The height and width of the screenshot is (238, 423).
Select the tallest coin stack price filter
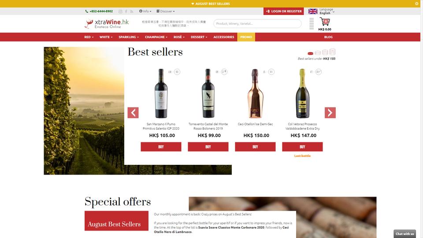332,52
